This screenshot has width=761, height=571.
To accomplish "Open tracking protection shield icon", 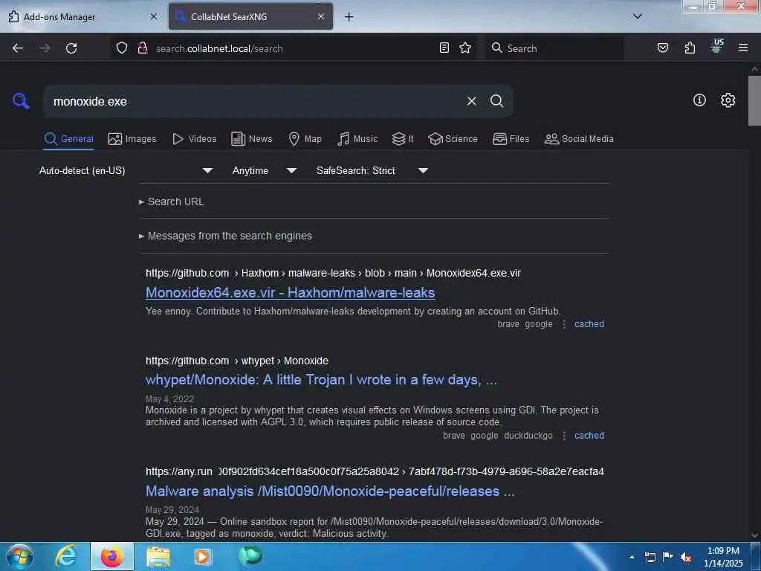I will coord(122,48).
